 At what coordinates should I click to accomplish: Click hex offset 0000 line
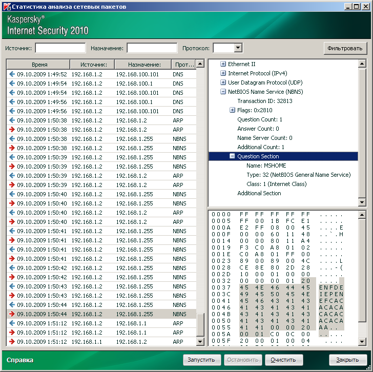(x=277, y=214)
